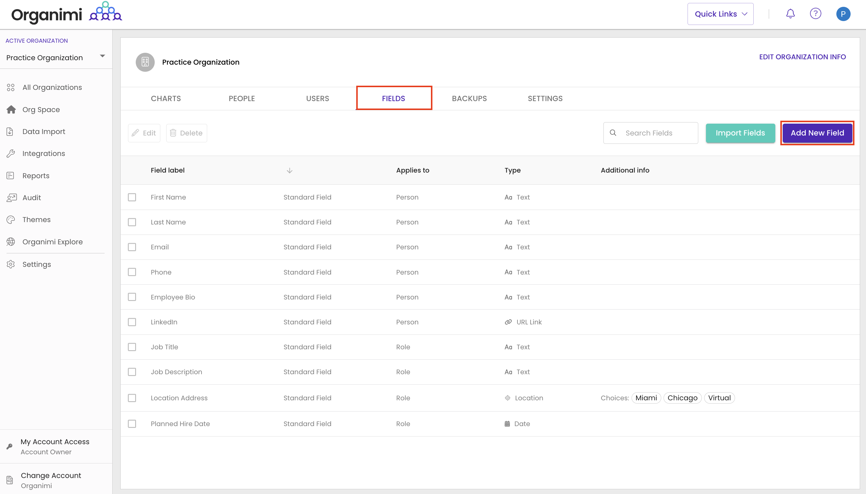Open Integrations wrench icon in sidebar
This screenshot has width=866, height=494.
pos(11,154)
